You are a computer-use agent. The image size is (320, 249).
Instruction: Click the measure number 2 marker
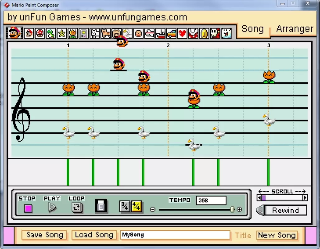click(x=168, y=45)
